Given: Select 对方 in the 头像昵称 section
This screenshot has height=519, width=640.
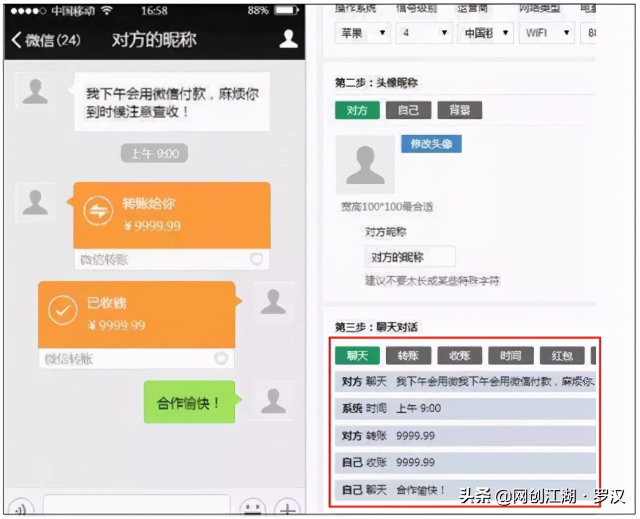Looking at the screenshot, I should [x=357, y=110].
